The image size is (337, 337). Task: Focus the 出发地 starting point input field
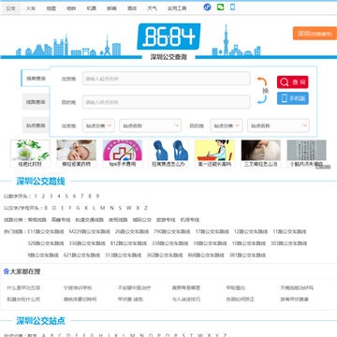click(167, 79)
